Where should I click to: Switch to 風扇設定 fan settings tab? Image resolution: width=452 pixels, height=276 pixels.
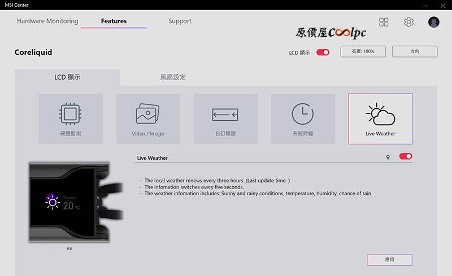click(x=173, y=77)
